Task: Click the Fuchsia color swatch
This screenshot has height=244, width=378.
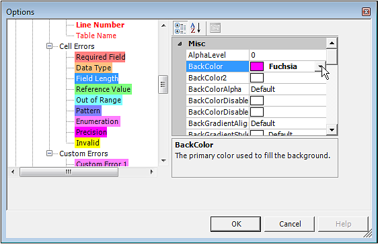Action: pyautogui.click(x=257, y=66)
